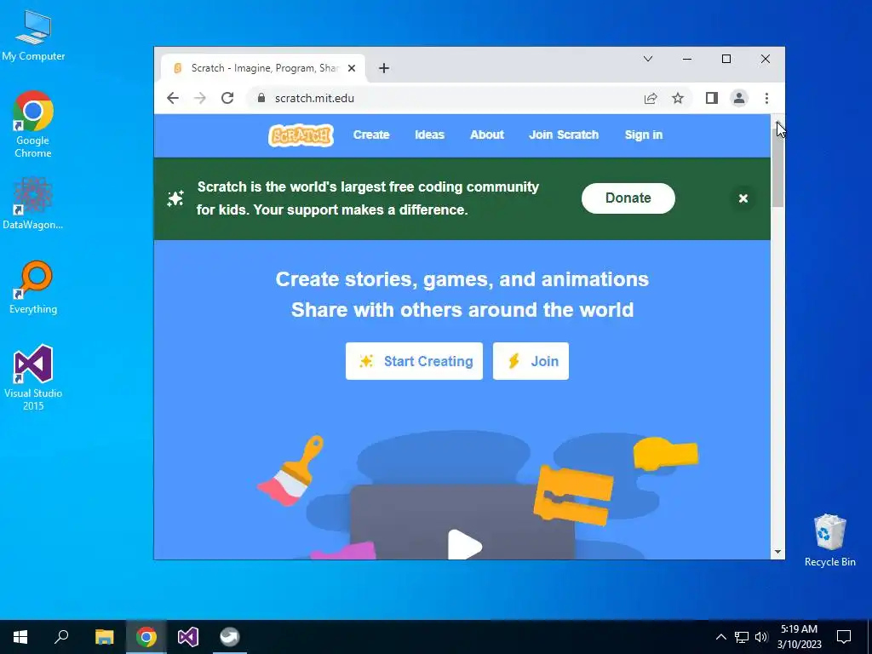The width and height of the screenshot is (872, 654).
Task: Open Chrome's side panel
Action: pyautogui.click(x=712, y=99)
